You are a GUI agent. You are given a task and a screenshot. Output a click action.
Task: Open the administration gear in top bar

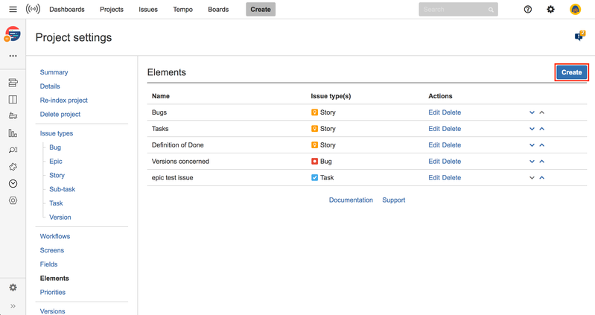coord(551,10)
